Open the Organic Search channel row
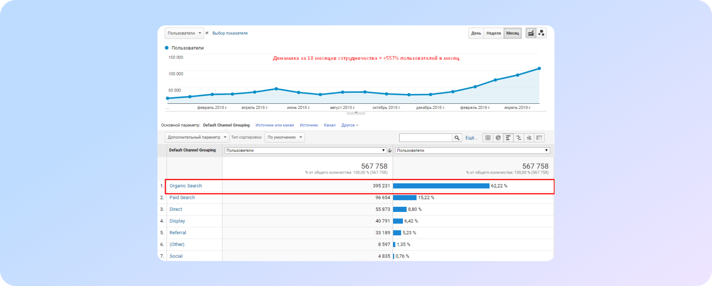Image resolution: width=712 pixels, height=286 pixels. coord(186,186)
